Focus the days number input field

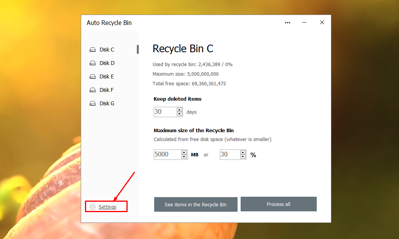(x=165, y=112)
